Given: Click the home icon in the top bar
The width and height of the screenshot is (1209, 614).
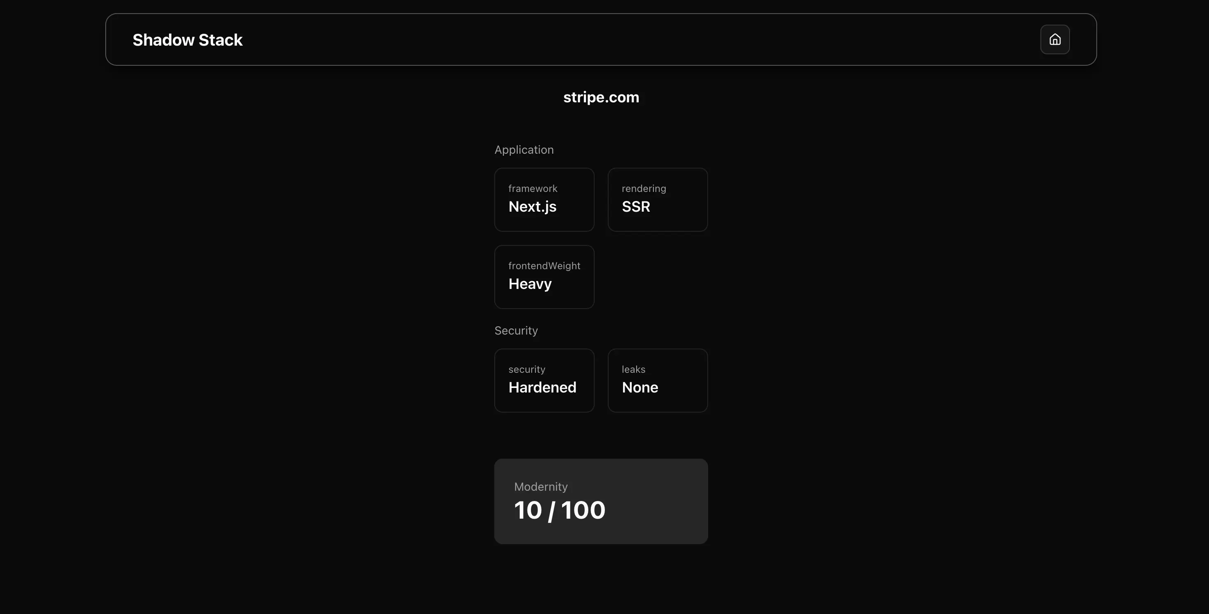Looking at the screenshot, I should click(x=1055, y=39).
